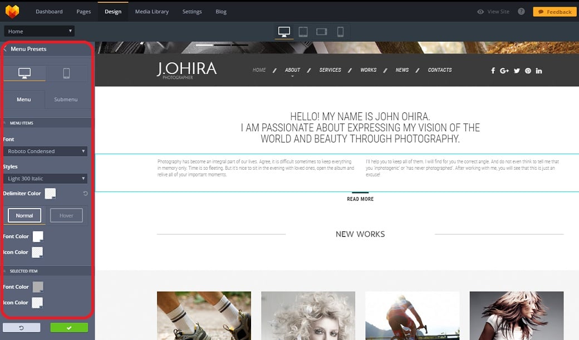This screenshot has height=340, width=579.
Task: Toggle the Hover state button
Action: [x=66, y=215]
